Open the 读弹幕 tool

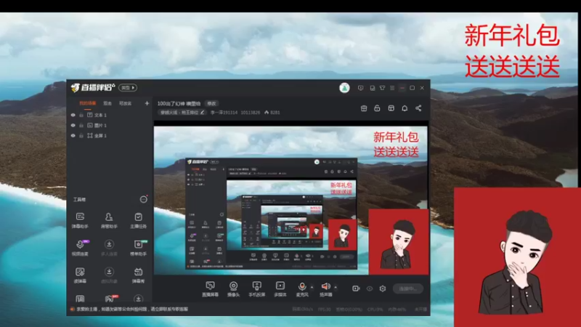[80, 275]
